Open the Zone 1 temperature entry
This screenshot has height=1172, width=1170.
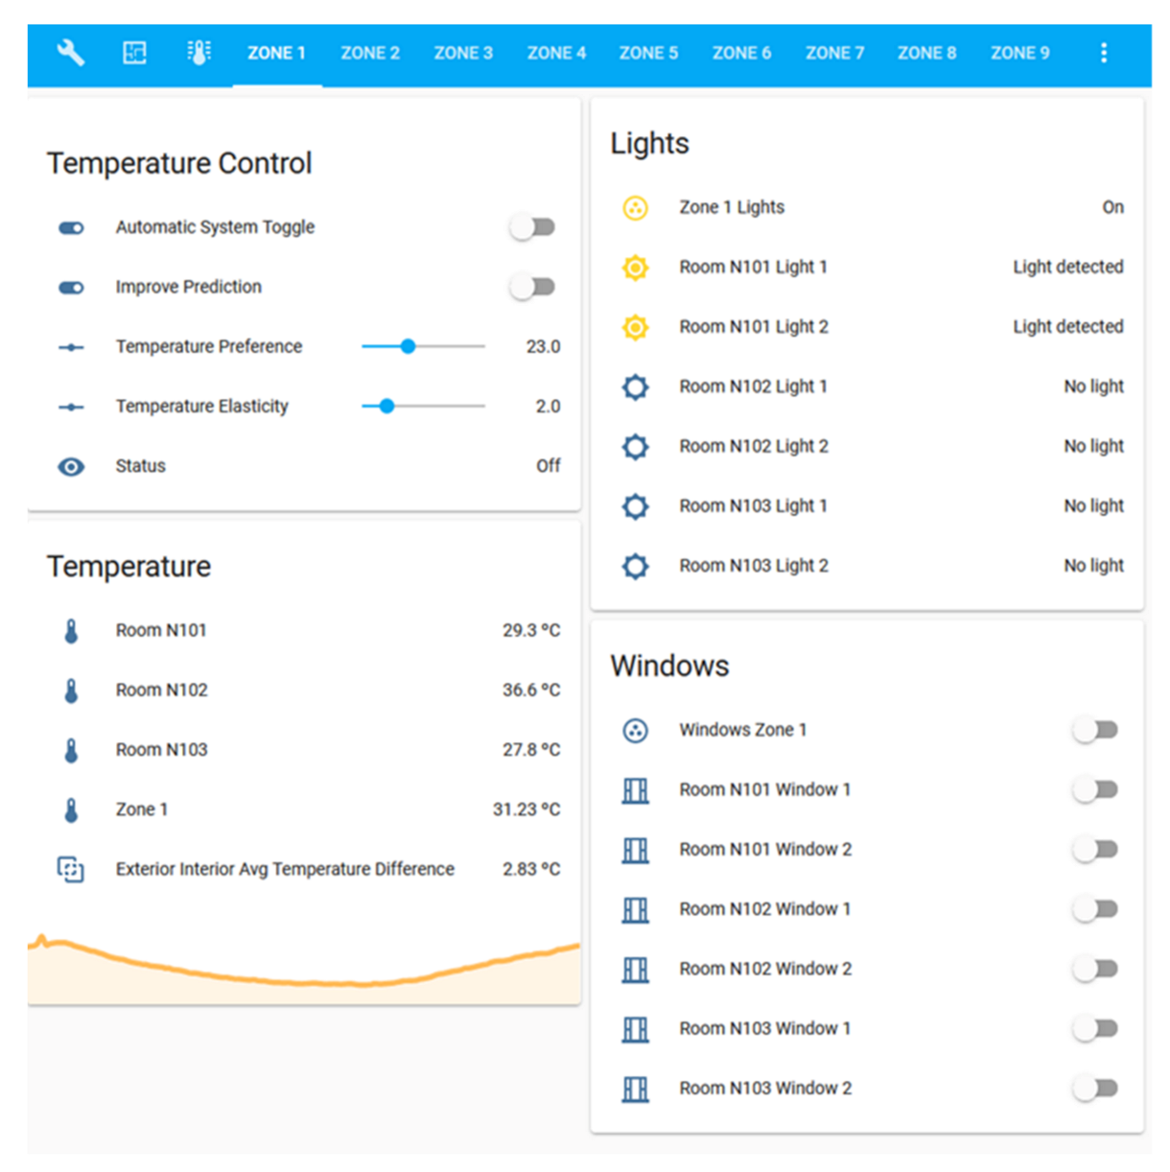pos(142,809)
